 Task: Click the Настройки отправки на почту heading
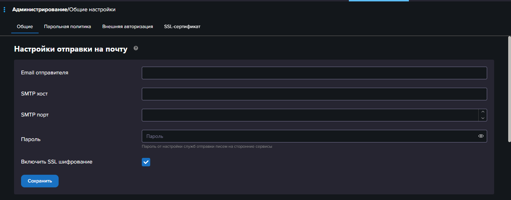(71, 49)
